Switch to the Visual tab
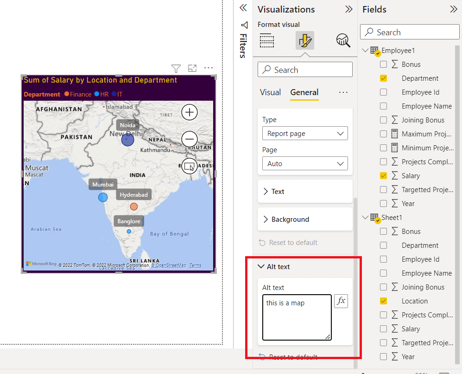 click(270, 92)
